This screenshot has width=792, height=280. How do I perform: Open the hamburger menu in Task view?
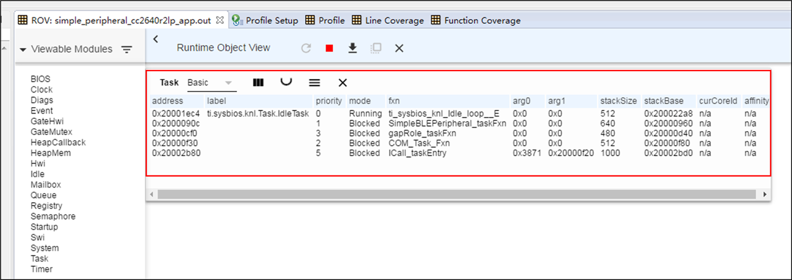[x=314, y=82]
